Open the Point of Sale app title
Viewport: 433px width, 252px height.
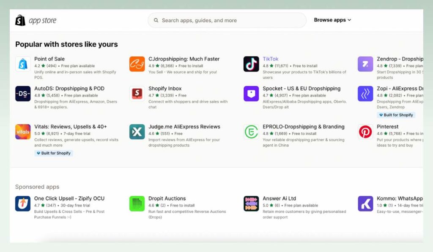[49, 59]
